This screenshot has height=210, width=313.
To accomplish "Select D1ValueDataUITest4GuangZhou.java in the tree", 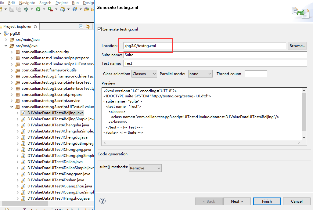I will coord(60,186).
